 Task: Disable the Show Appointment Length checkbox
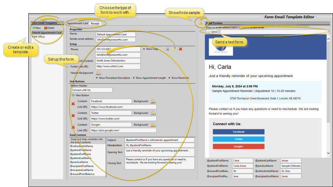[134, 78]
